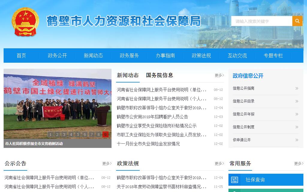Expand more items in 政策法规 section
Viewport: 307px width, 192px height.
click(219, 163)
